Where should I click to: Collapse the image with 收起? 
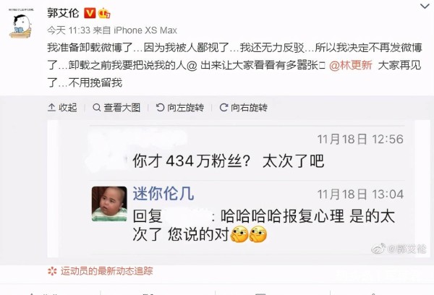pos(62,108)
